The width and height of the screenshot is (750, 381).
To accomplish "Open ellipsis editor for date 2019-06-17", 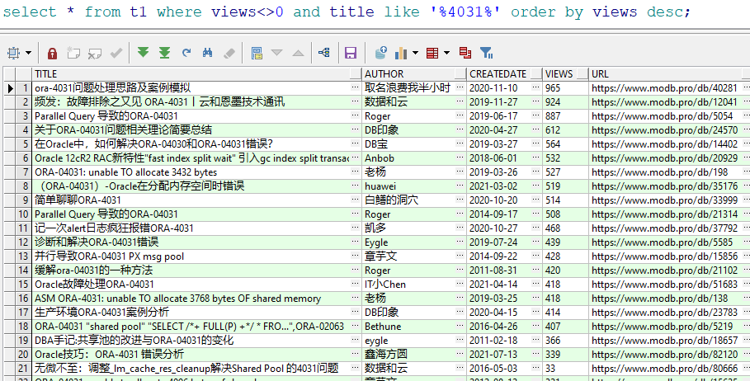I will 535,115.
